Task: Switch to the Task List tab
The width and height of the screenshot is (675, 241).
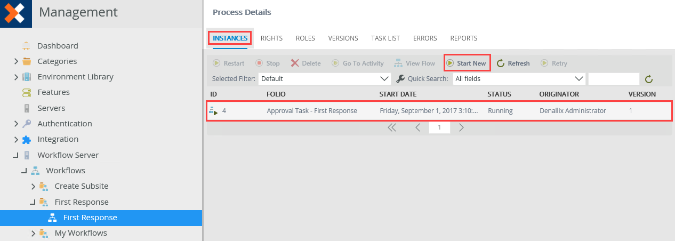Action: pos(385,38)
